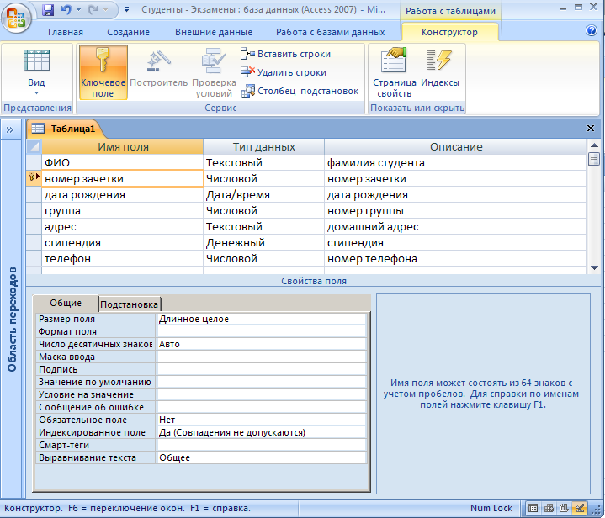Open the Undo history dropdown arrow

click(x=79, y=9)
